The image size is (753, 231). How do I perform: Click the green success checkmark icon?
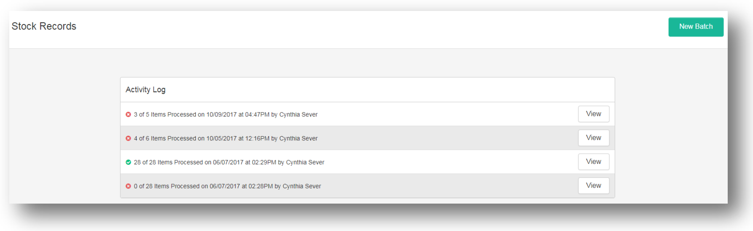point(128,162)
